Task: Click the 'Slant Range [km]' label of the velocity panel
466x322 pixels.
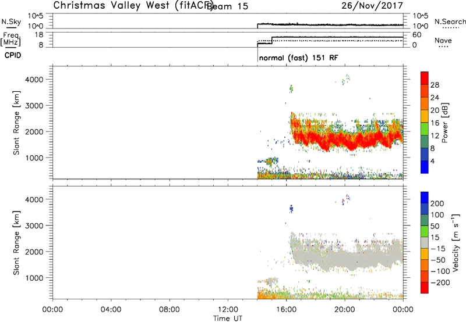Action: pos(16,242)
